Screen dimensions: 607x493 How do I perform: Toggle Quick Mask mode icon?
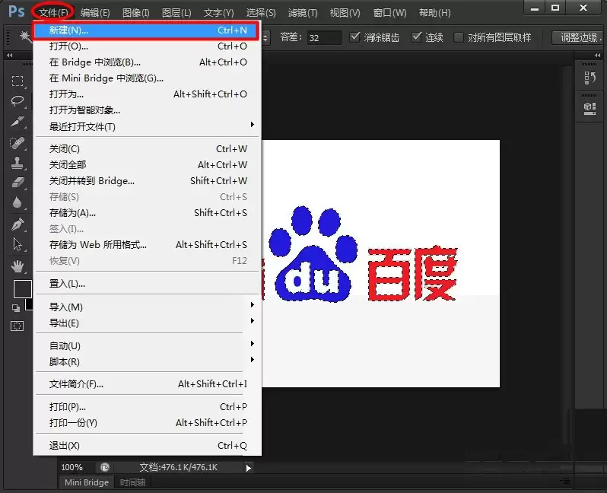click(17, 326)
